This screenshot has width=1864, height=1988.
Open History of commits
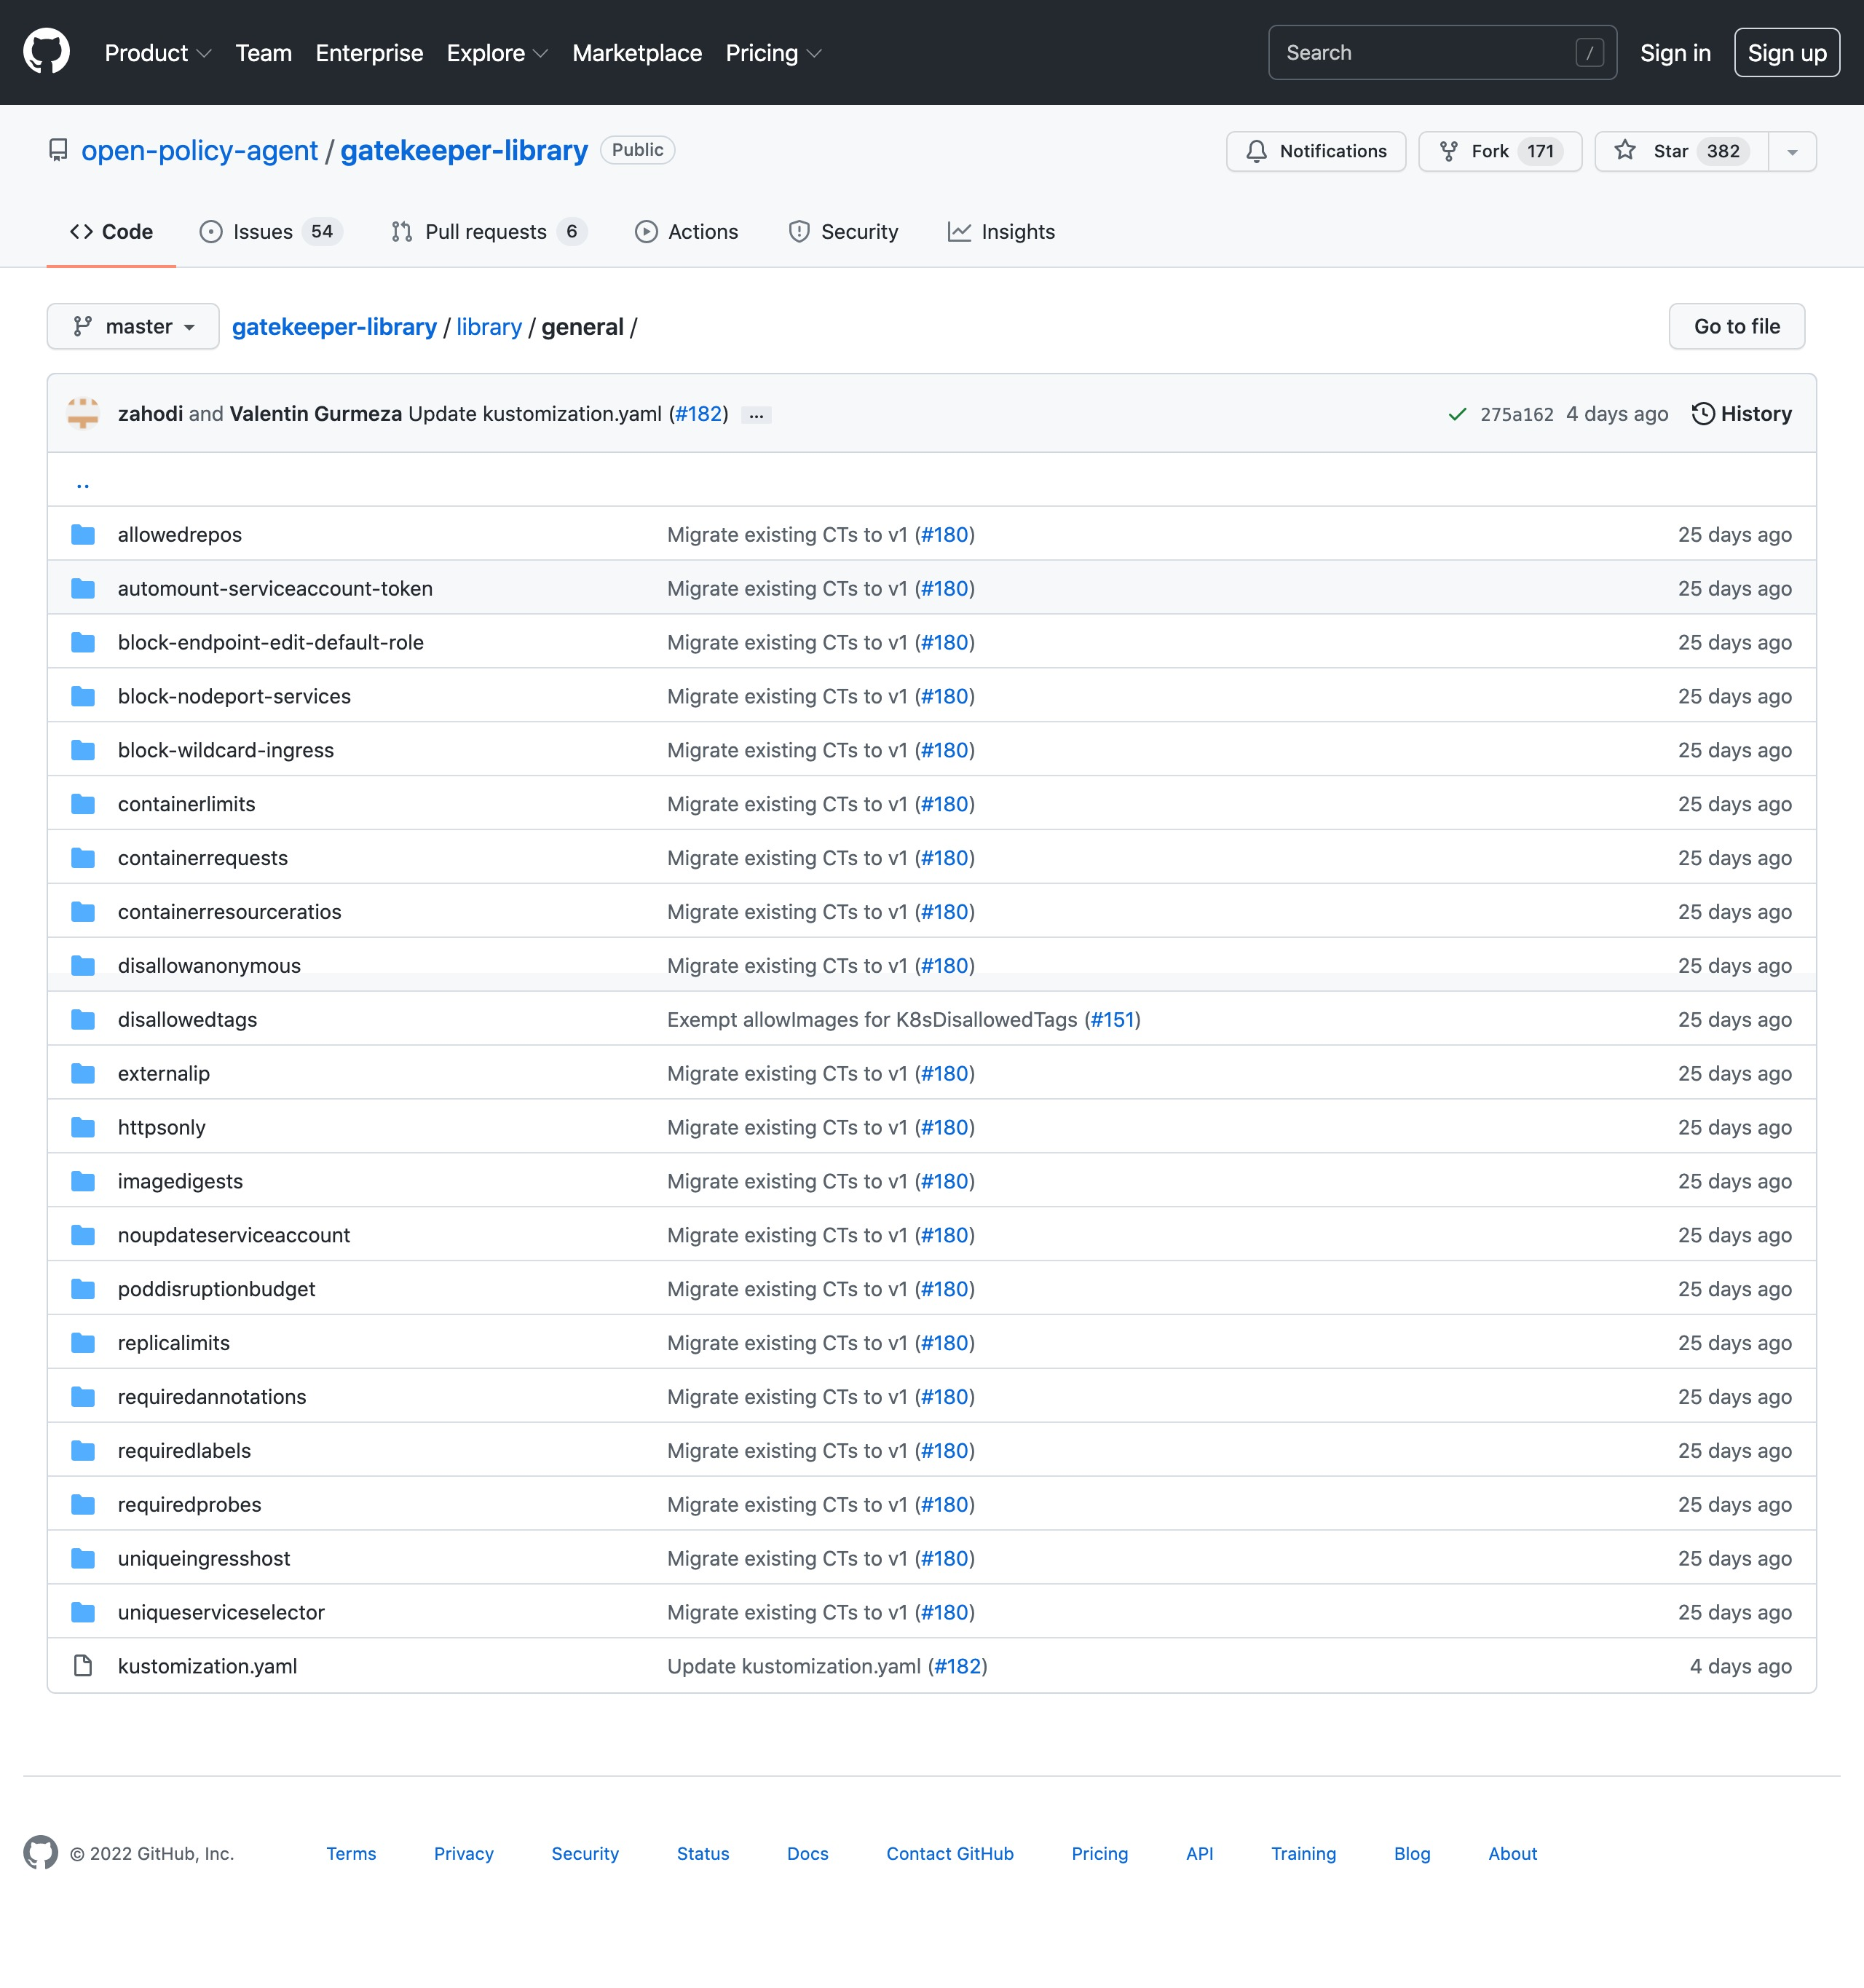(x=1741, y=414)
